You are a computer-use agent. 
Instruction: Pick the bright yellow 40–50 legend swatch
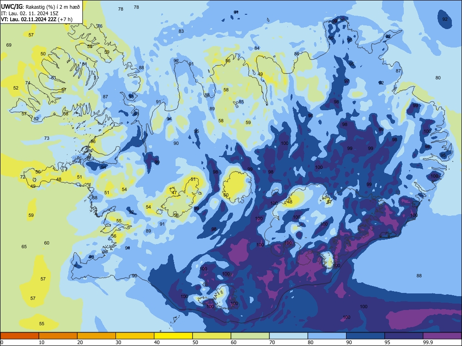[173, 336]
